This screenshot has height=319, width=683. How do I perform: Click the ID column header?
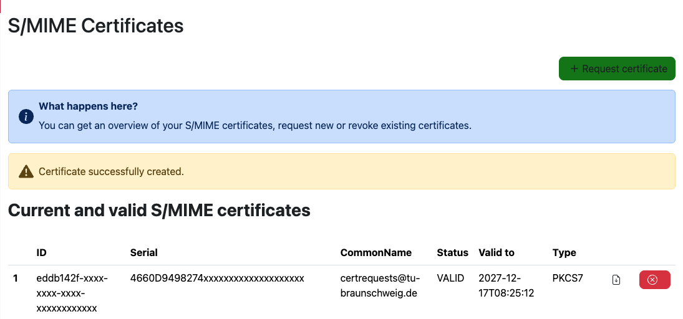coord(42,252)
